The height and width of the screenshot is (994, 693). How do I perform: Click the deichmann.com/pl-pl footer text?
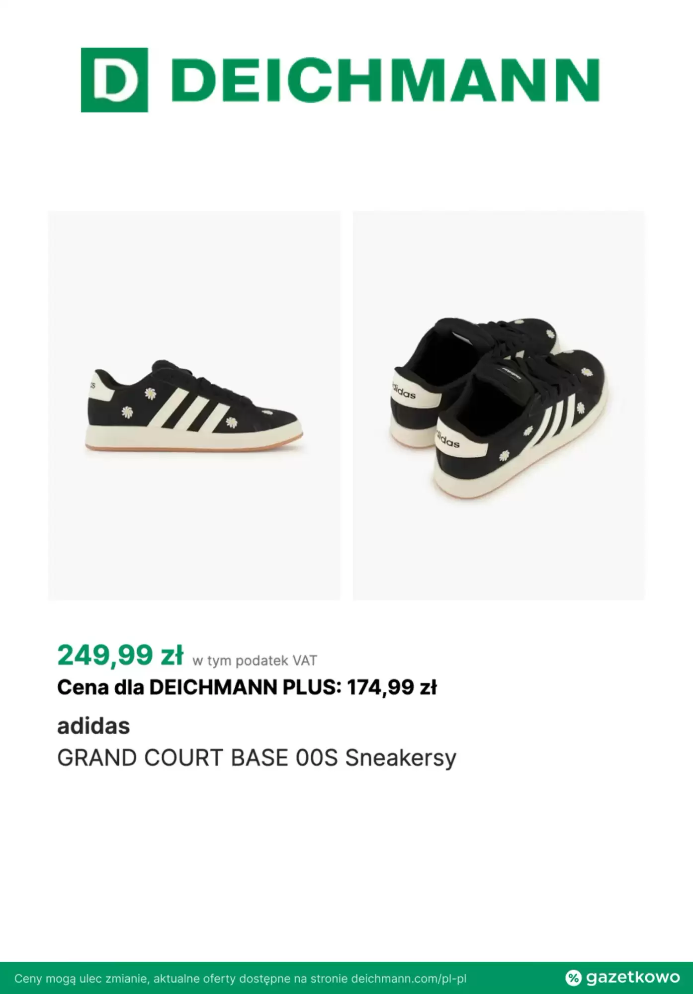409,979
